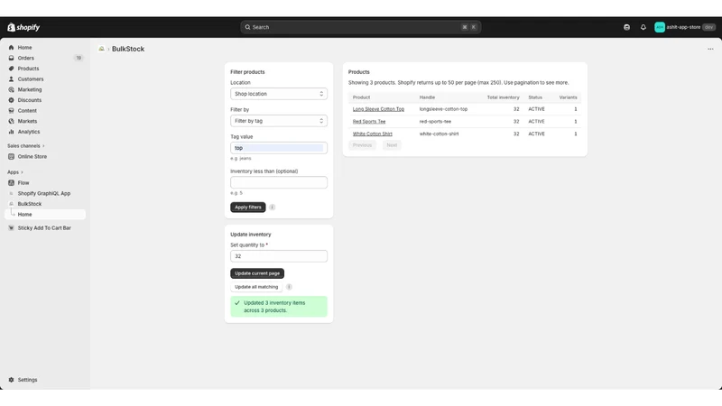Screen dimensions: 722x406
Task: Go to Home in sidebar
Action: pyautogui.click(x=24, y=48)
